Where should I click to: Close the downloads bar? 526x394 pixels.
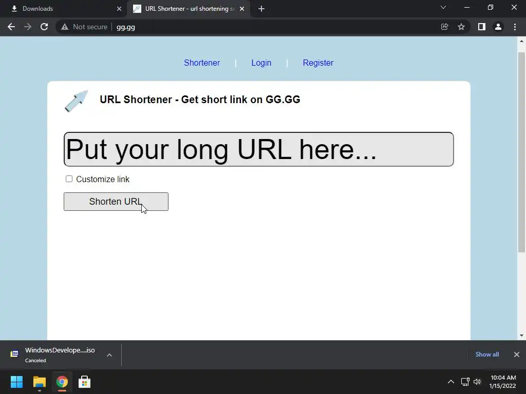[x=517, y=354]
